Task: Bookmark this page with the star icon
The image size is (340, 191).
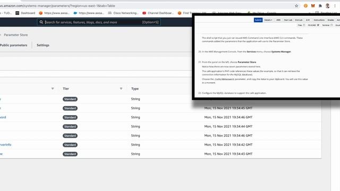Action: [296, 6]
